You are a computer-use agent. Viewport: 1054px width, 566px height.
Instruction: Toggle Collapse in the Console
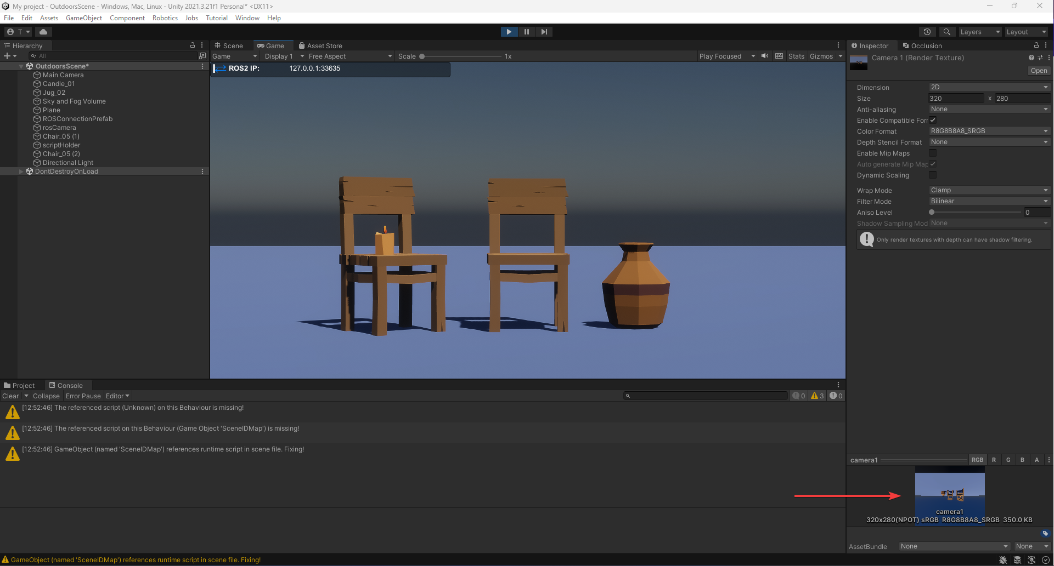coord(46,396)
